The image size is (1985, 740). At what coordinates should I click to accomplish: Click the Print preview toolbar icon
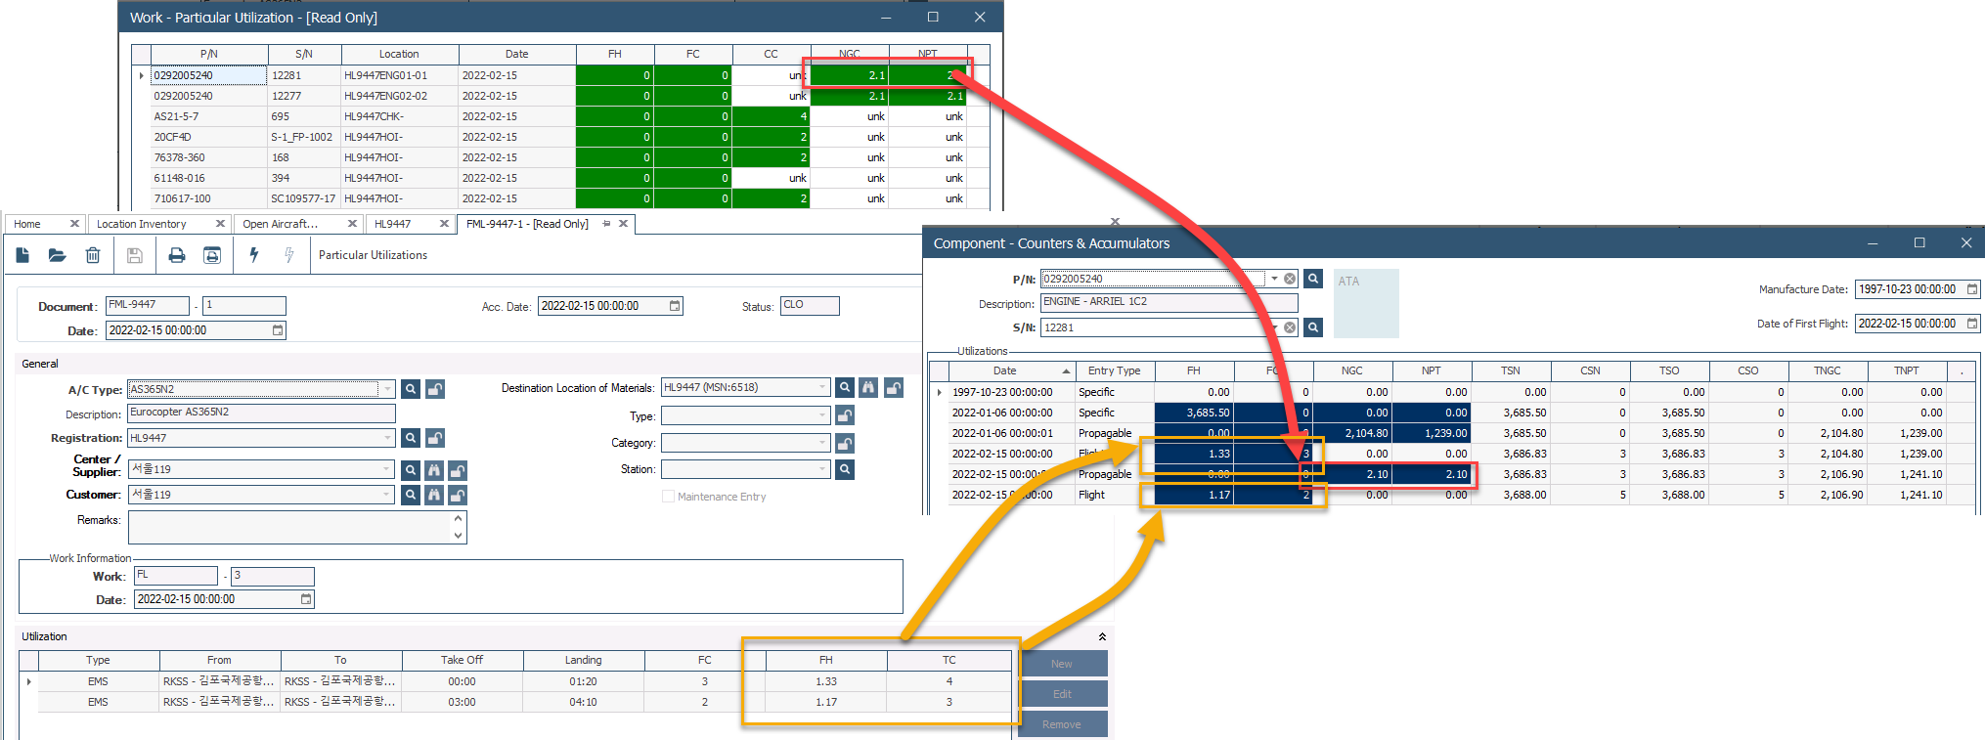point(211,255)
